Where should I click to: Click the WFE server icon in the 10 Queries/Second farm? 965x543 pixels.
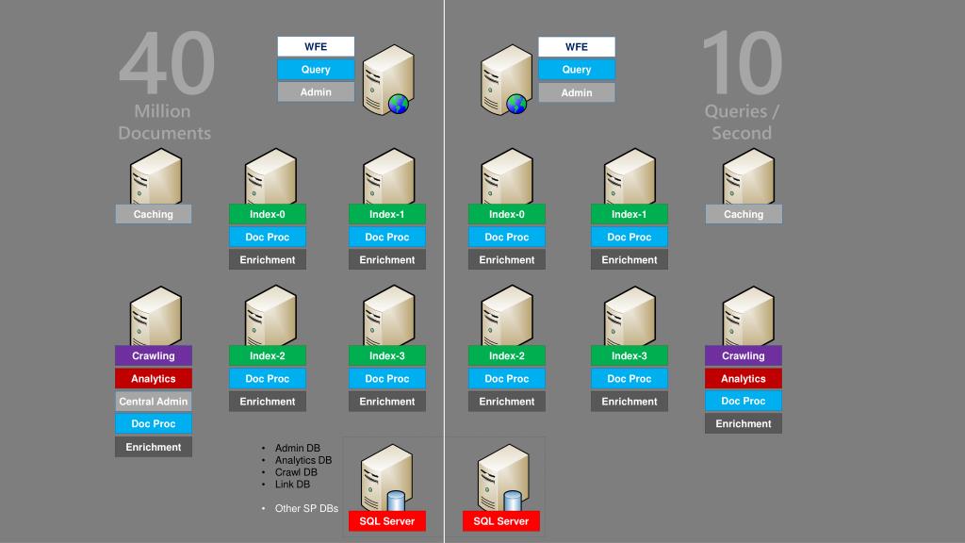(x=506, y=79)
